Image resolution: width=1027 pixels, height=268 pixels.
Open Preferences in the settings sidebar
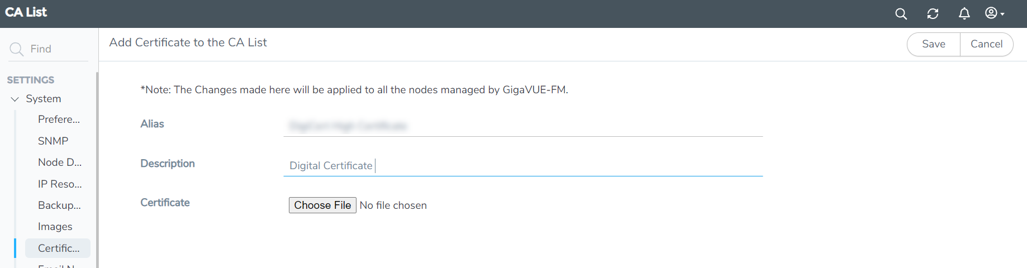pos(59,119)
